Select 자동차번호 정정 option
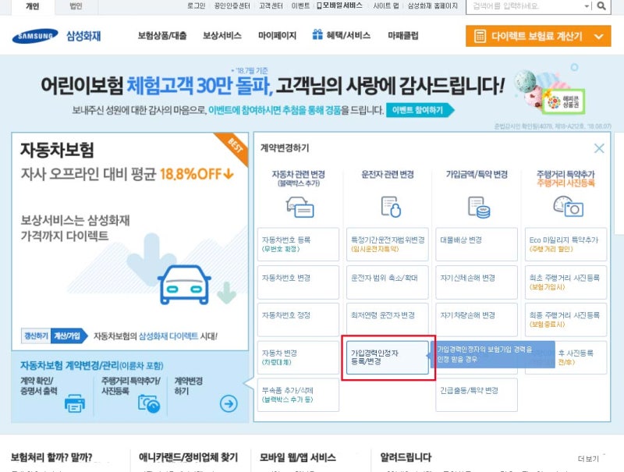The image size is (624, 472). click(x=298, y=320)
